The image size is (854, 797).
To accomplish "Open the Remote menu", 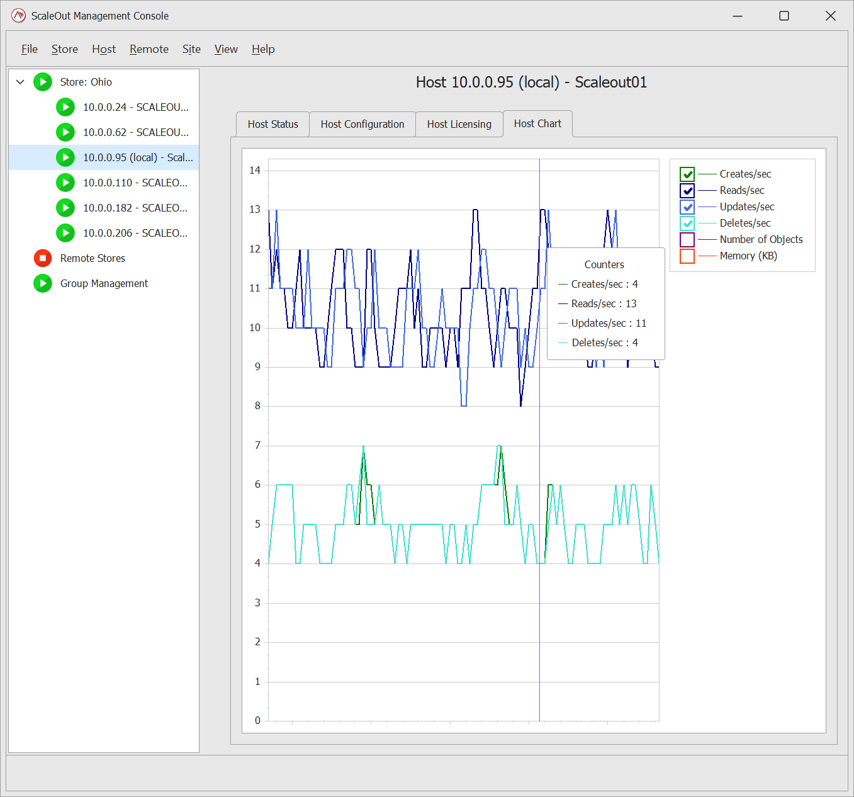I will pyautogui.click(x=149, y=49).
